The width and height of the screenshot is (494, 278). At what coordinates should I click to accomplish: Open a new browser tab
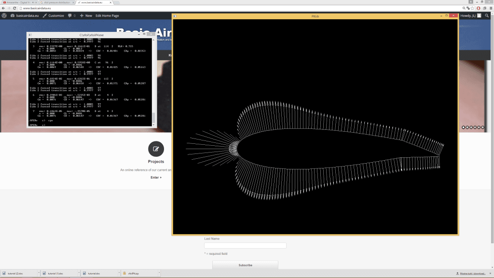coord(117,2)
